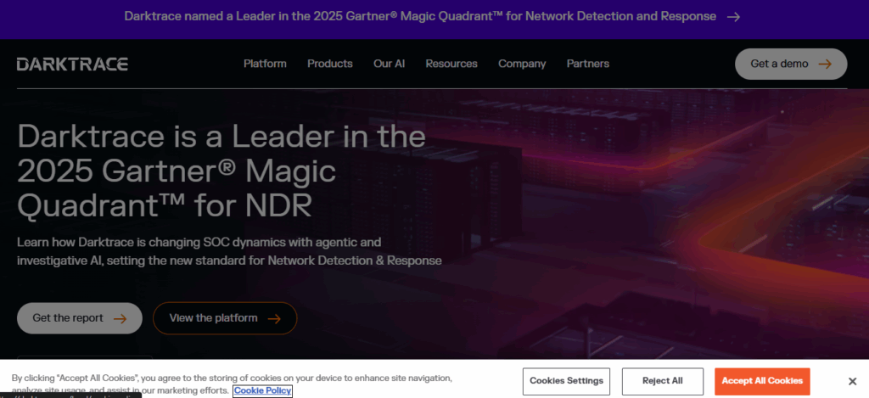
Task: Click the Get a demo button
Action: 791,64
